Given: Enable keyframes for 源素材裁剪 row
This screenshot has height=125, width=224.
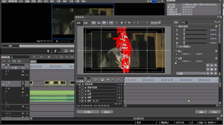Looking at the screenshot, I should [82, 88].
